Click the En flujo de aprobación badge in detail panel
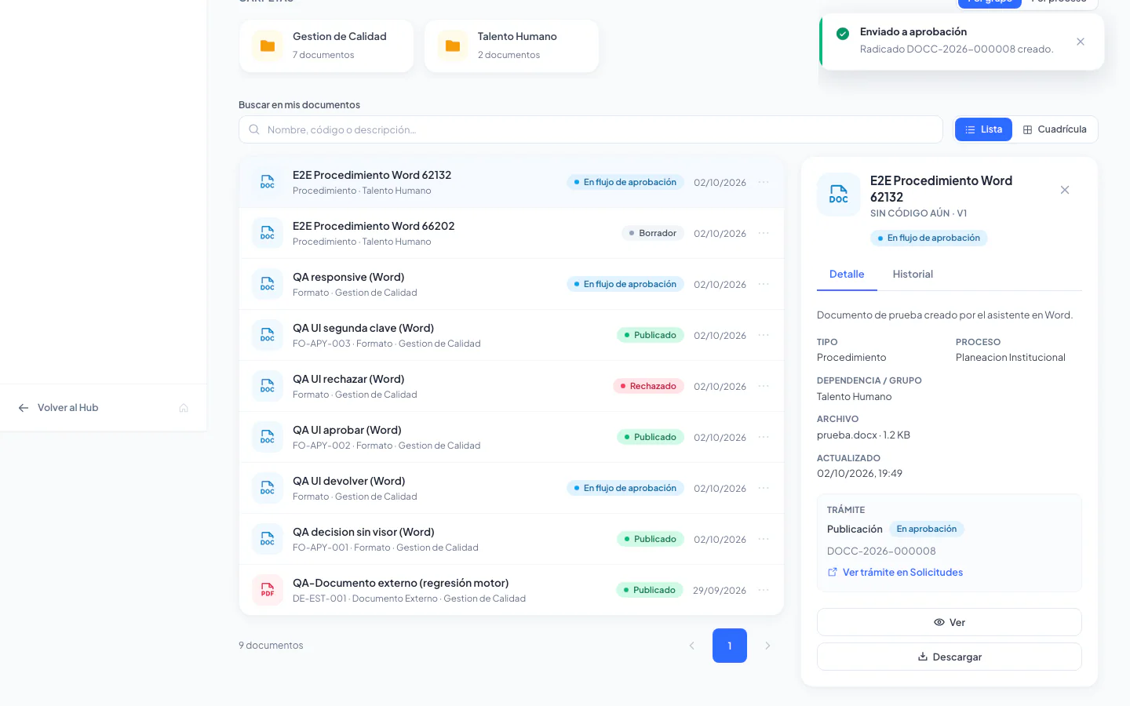Viewport: 1130px width, 706px height. point(929,238)
